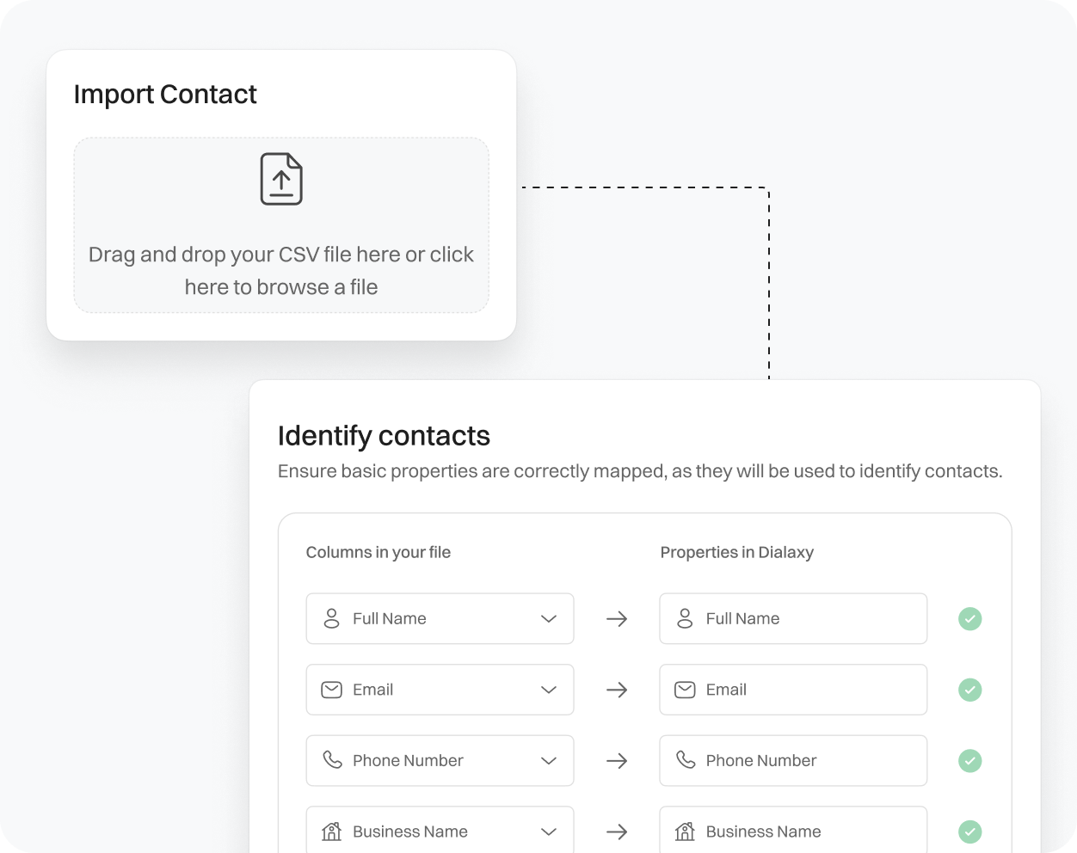Click the arrow icon beside the Email row
1077x853 pixels.
click(617, 690)
